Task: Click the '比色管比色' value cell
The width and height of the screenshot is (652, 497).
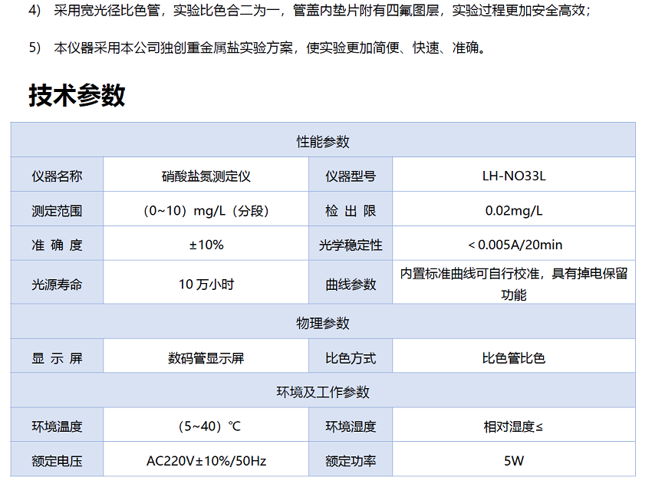Action: point(514,356)
